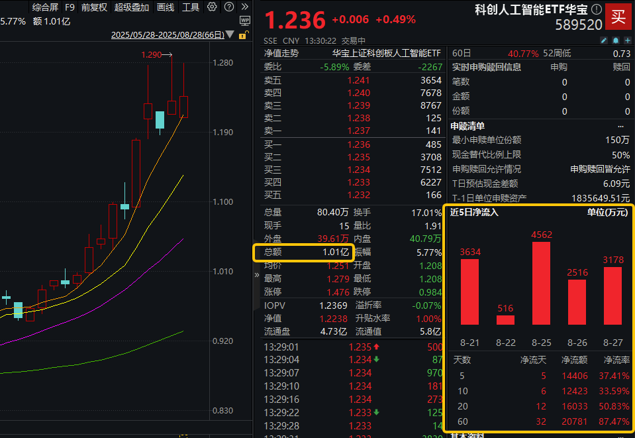The image size is (635, 438).
Task: Click the bell alert icon to set a price alert
Action: 614,40
